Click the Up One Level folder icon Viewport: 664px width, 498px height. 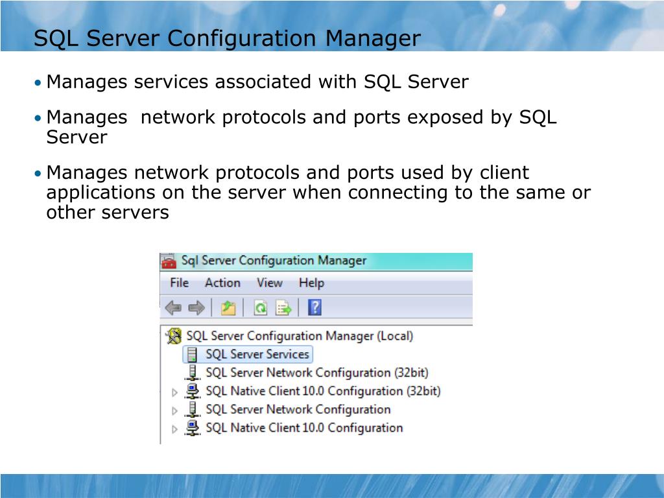pos(228,307)
